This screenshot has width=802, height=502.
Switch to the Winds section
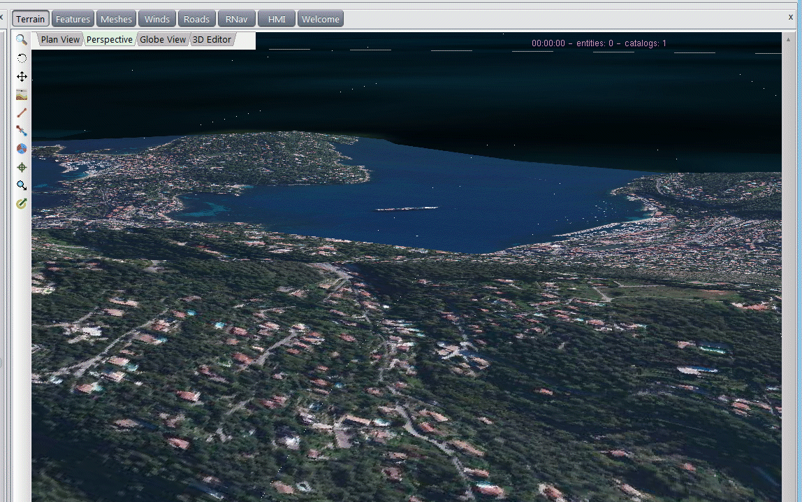(156, 19)
